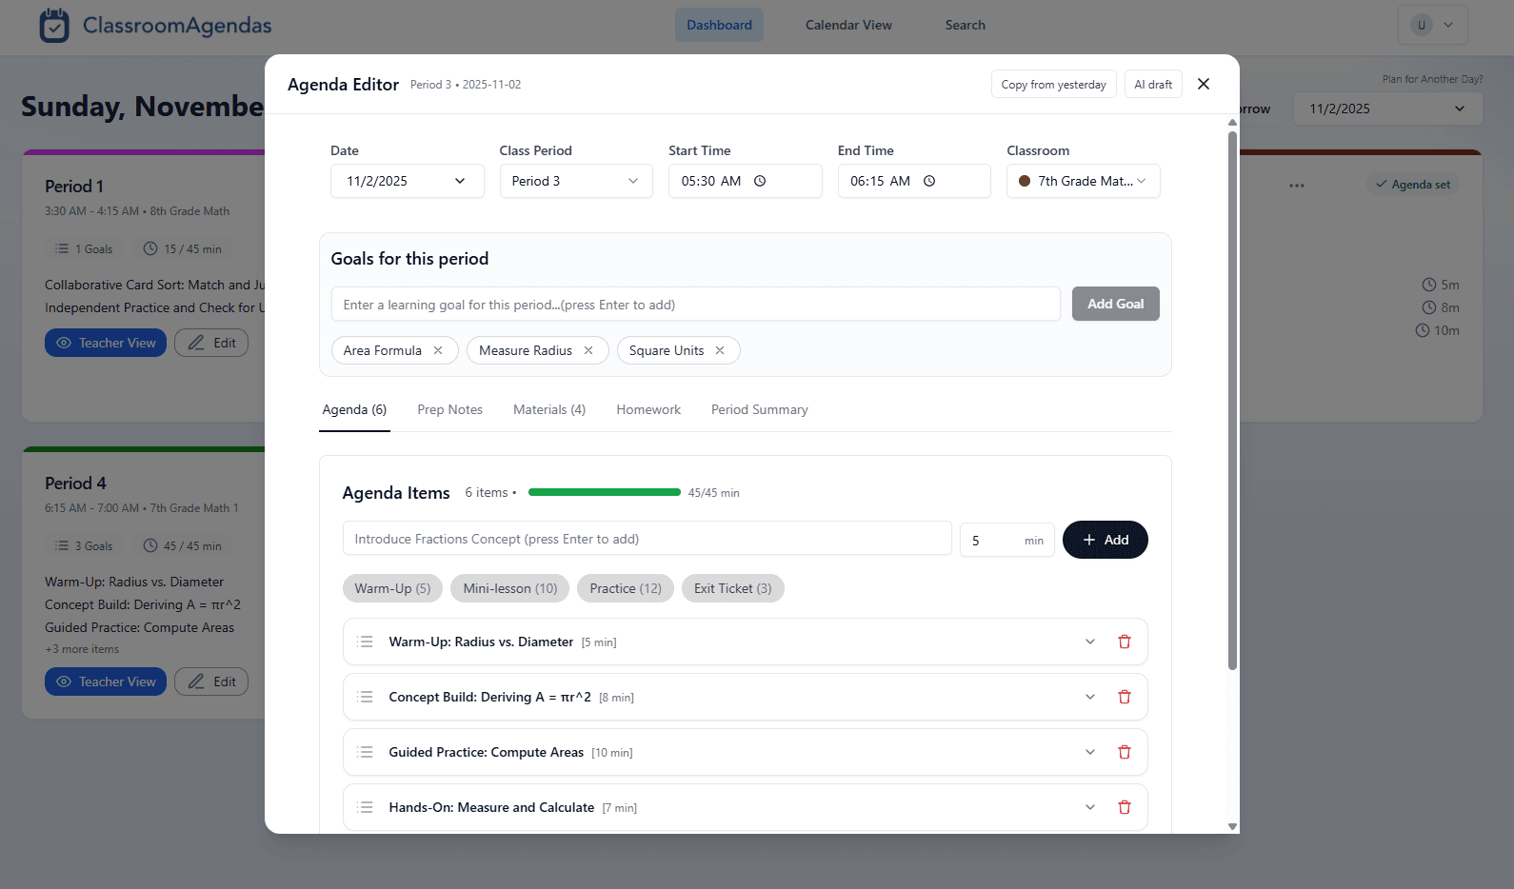Click Period 1 goals list icon
1514x889 pixels.
pyautogui.click(x=62, y=249)
